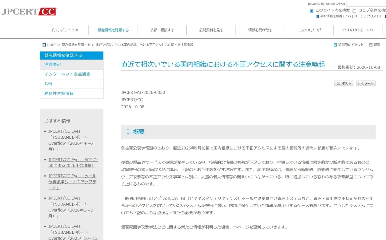Viewport: 386px width, 240px height.
Task: Click the HOME house icon in breadcrumb
Action: point(44,45)
